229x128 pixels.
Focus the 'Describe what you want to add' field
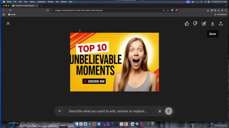[x=108, y=111]
